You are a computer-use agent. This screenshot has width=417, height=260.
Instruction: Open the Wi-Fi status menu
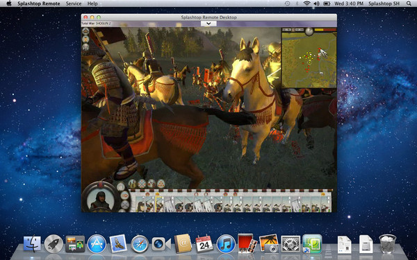click(x=306, y=3)
